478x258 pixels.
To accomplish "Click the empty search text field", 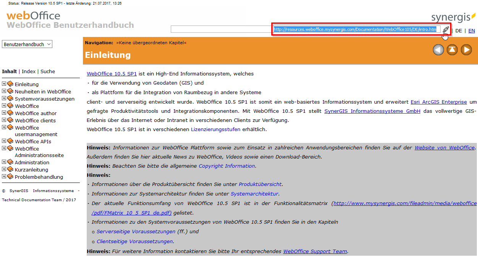I will [x=221, y=29].
